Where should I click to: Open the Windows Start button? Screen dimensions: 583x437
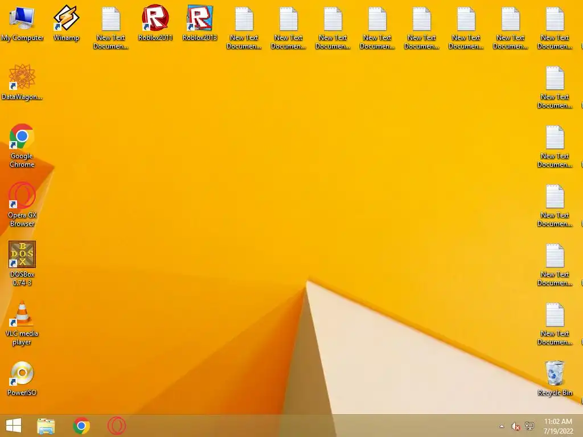[14, 426]
